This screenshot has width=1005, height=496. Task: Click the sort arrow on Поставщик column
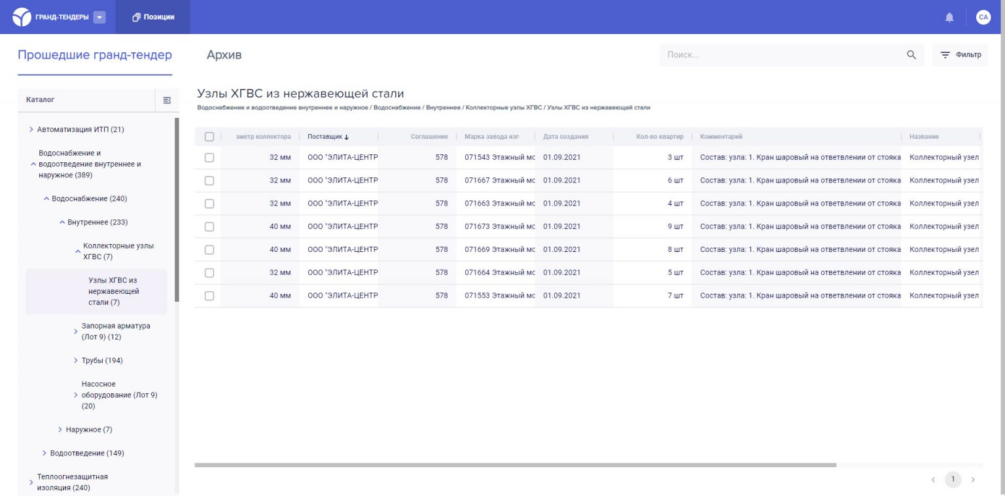tap(347, 137)
